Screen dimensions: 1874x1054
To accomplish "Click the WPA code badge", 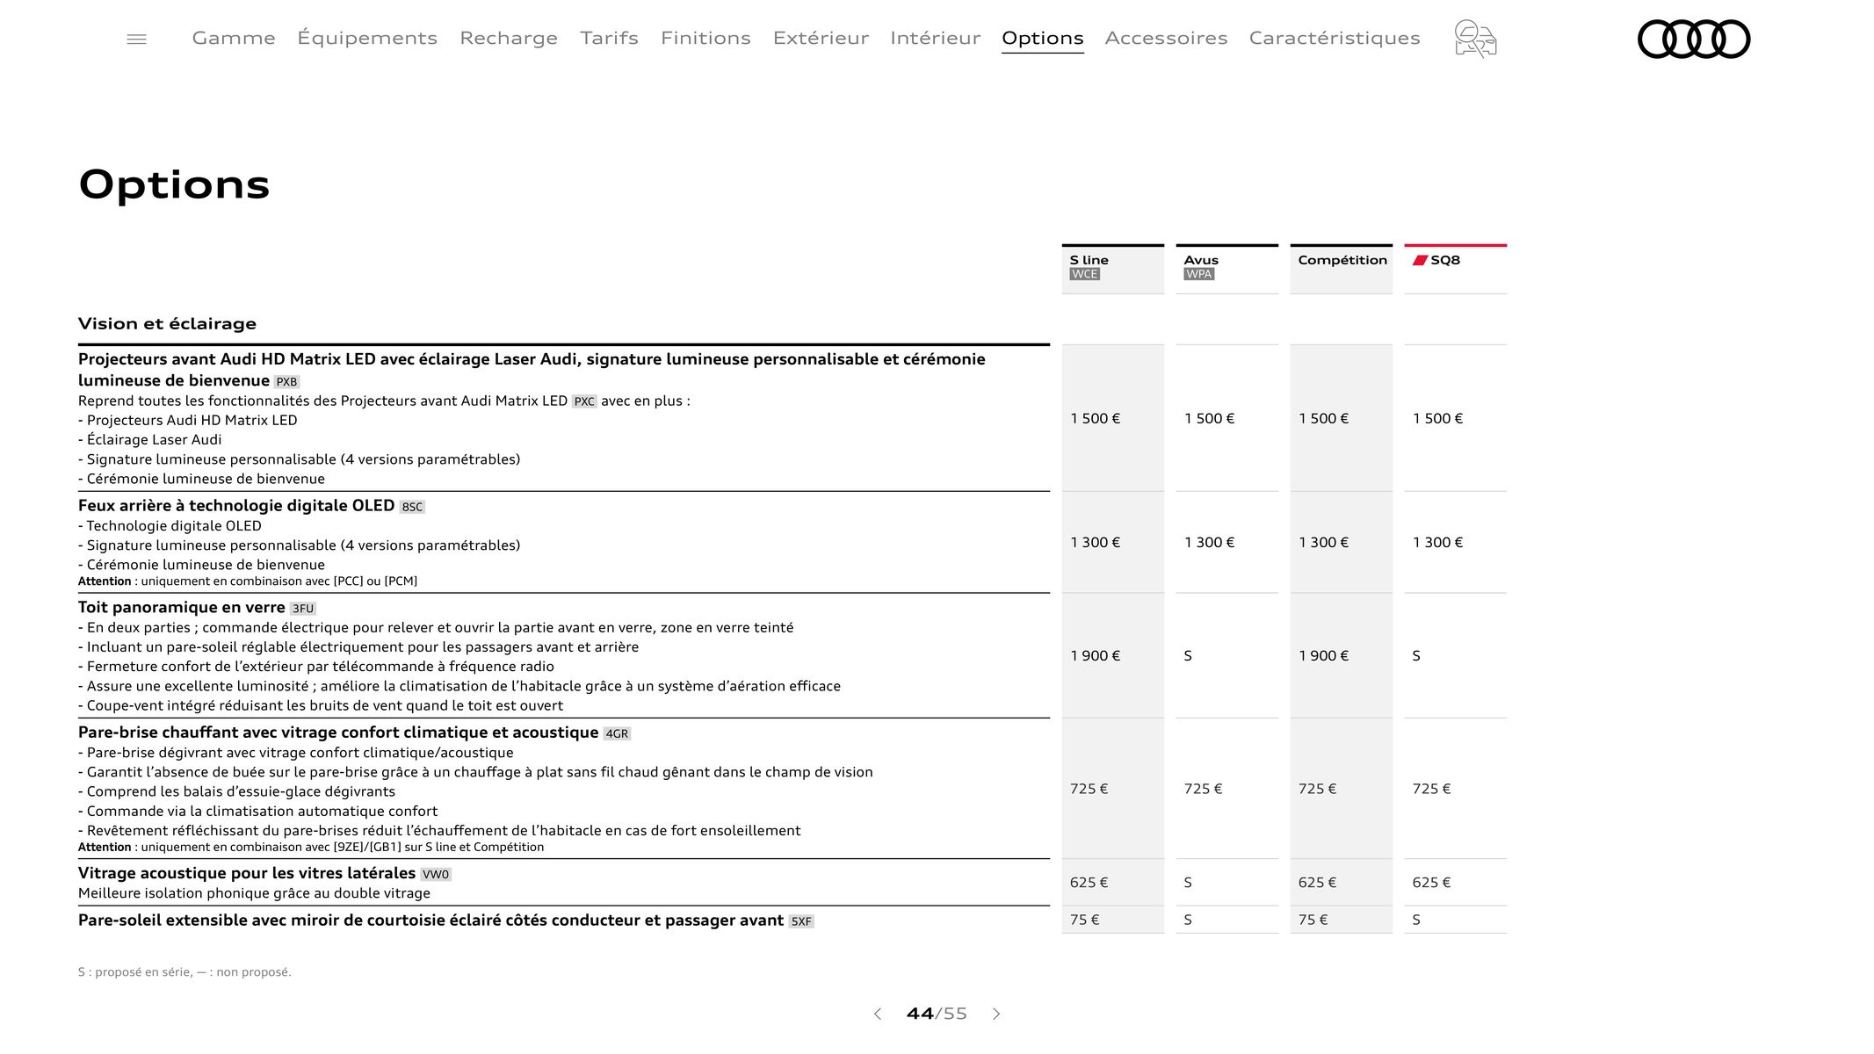I will [x=1198, y=274].
